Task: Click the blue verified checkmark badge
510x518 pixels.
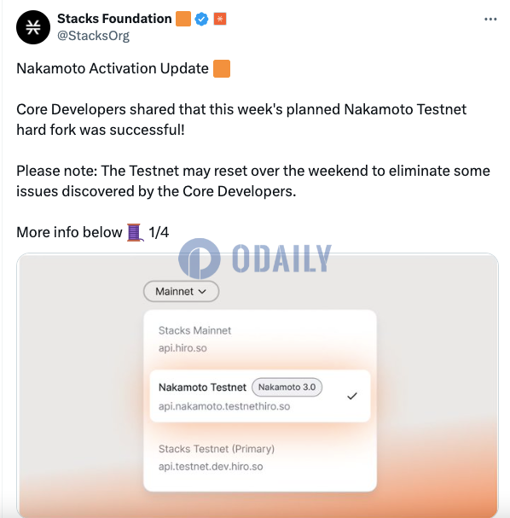Action: (x=201, y=19)
